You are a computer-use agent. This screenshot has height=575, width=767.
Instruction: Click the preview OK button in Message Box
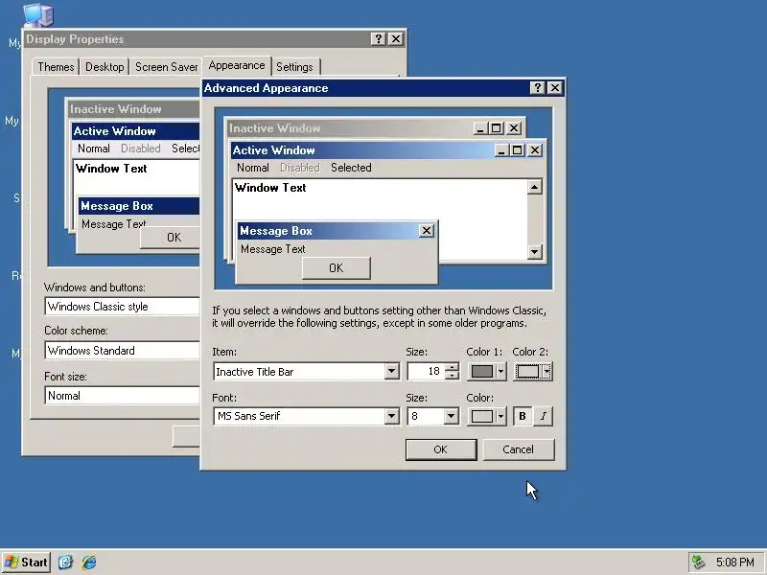click(x=337, y=268)
